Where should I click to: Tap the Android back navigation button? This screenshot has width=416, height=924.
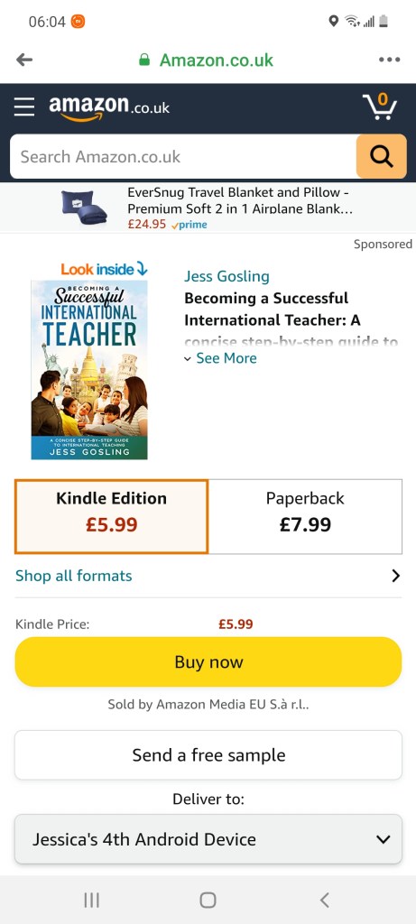[324, 900]
